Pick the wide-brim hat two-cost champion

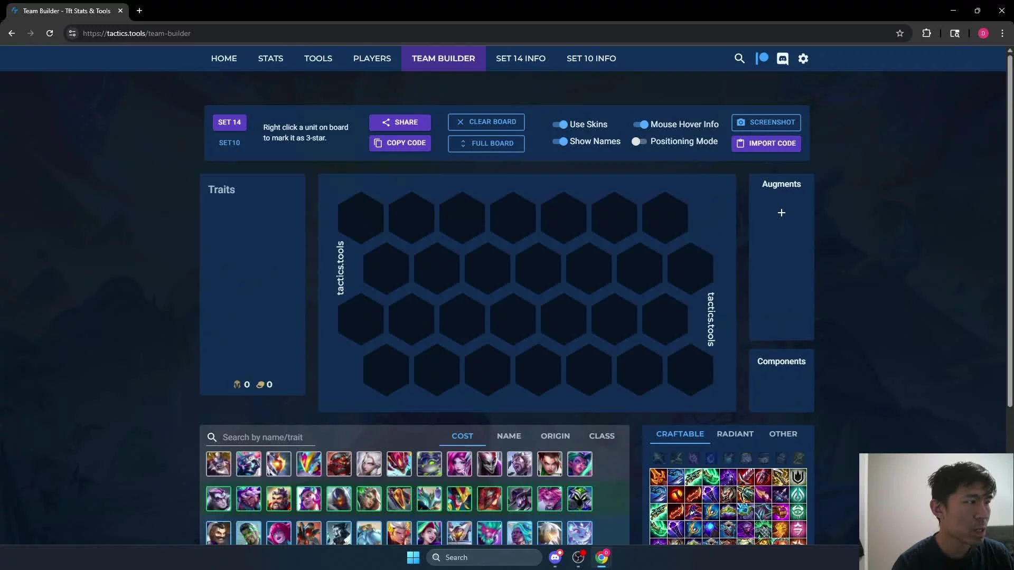[520, 499]
